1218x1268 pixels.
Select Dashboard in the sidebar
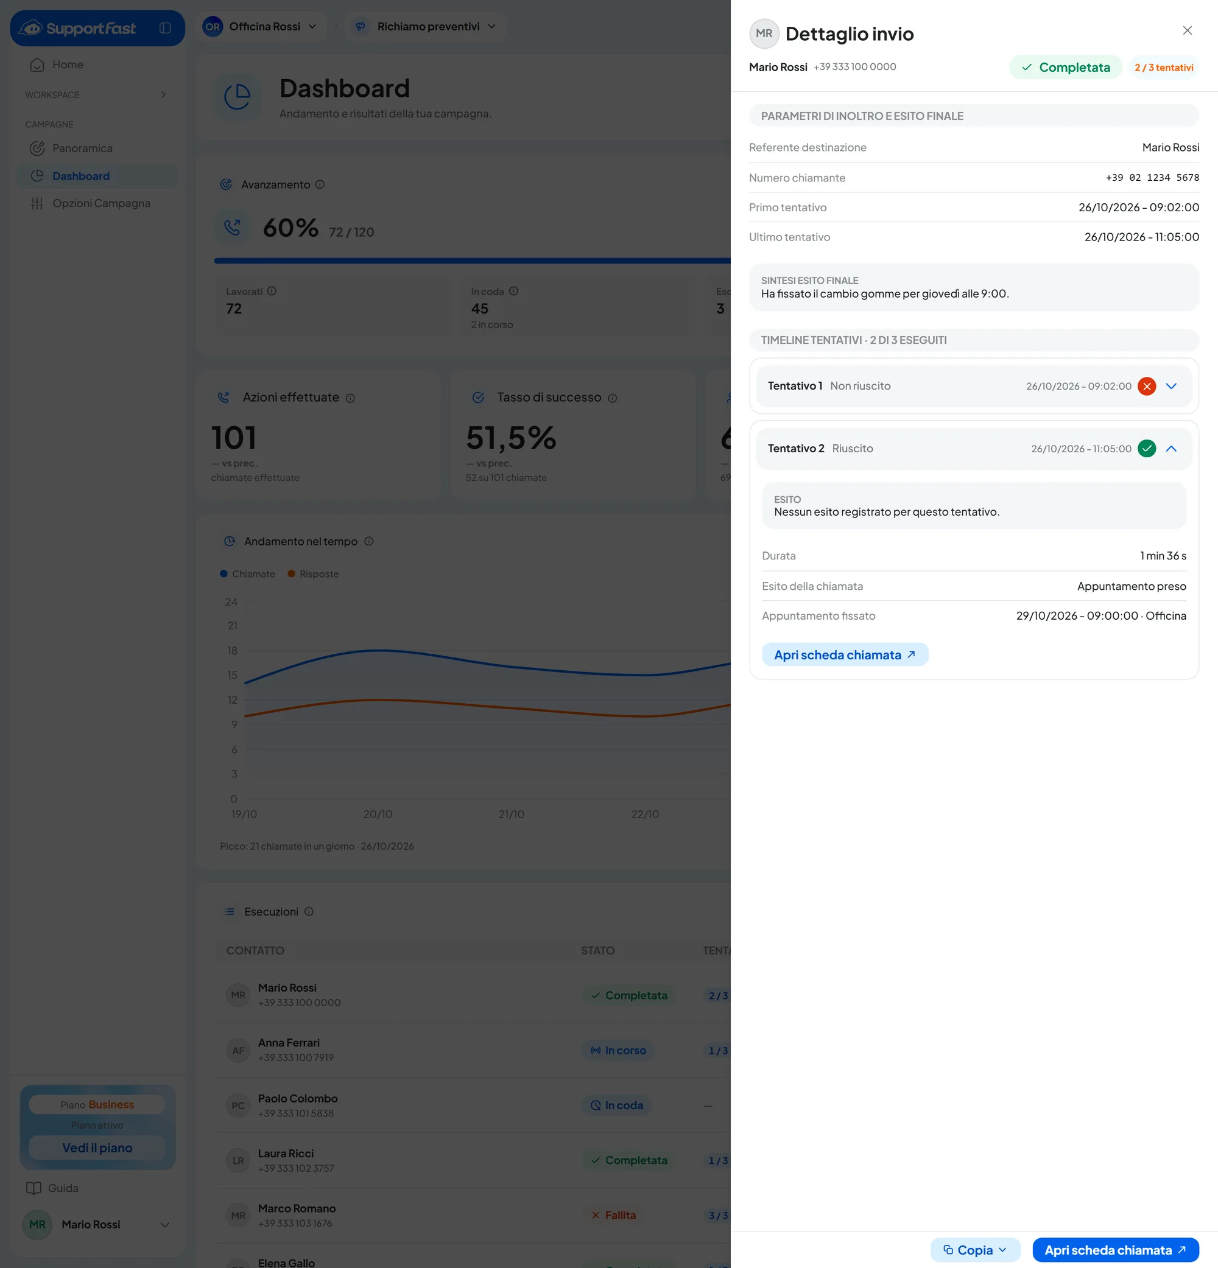click(x=97, y=176)
